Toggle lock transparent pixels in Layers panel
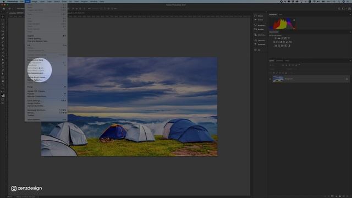Screen dimensions: 352x198 tap(274, 73)
